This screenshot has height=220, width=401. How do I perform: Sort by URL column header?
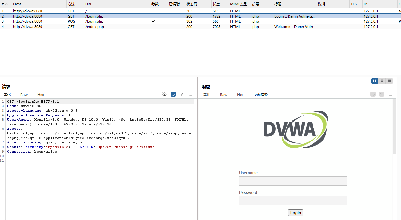pos(117,4)
